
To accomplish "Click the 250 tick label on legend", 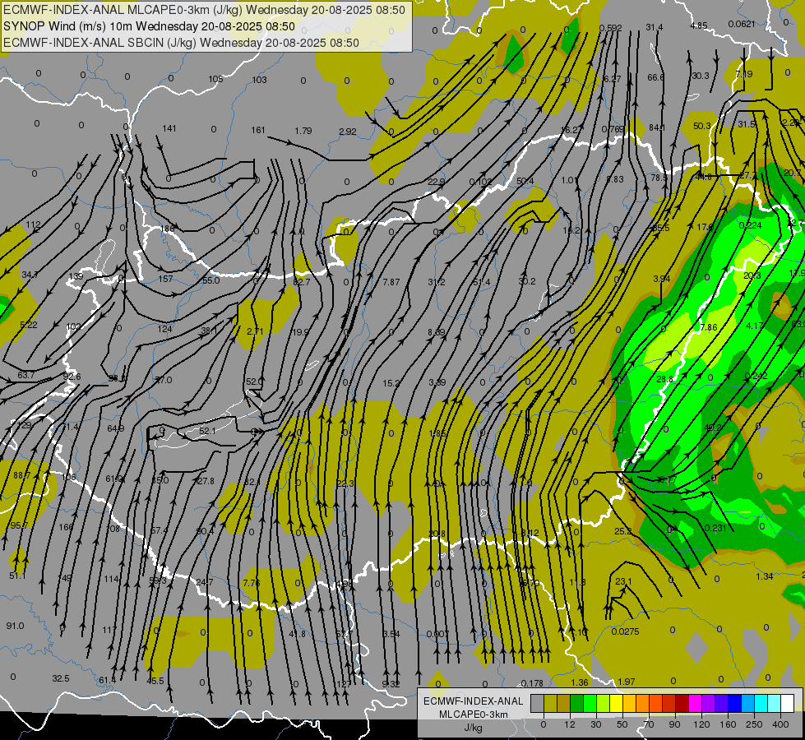I will click(x=754, y=724).
